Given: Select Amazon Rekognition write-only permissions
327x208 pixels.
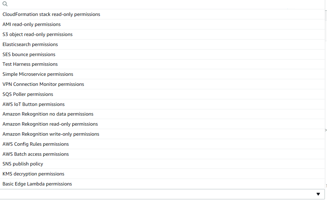Looking at the screenshot, I should (51, 134).
